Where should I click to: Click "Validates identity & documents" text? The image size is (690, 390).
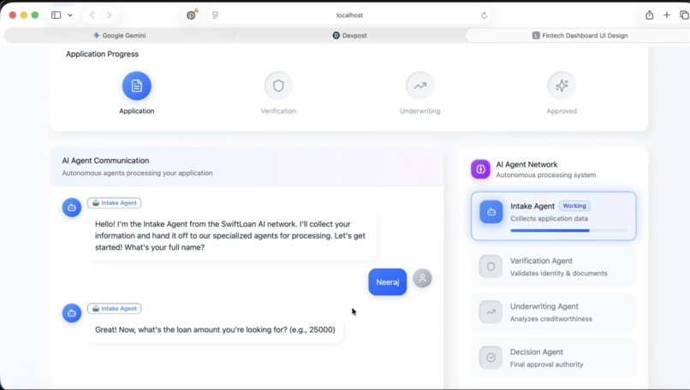pyautogui.click(x=558, y=273)
